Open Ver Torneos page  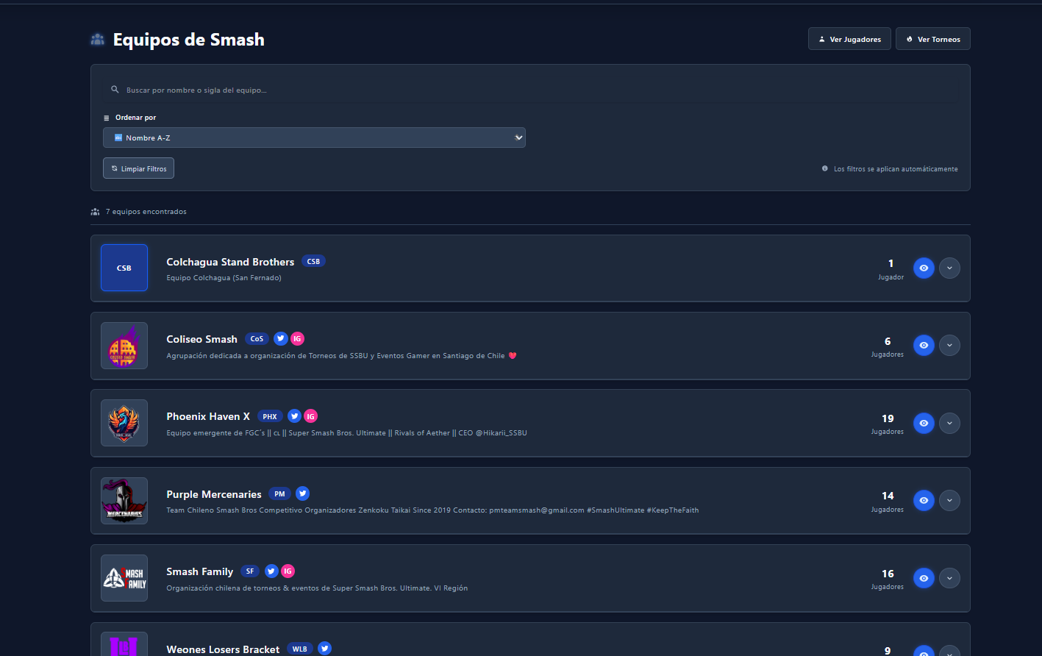(932, 39)
